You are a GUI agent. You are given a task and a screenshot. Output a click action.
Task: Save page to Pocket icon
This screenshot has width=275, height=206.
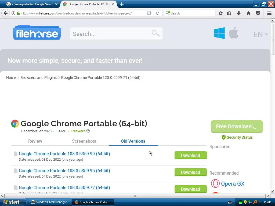tap(258, 13)
